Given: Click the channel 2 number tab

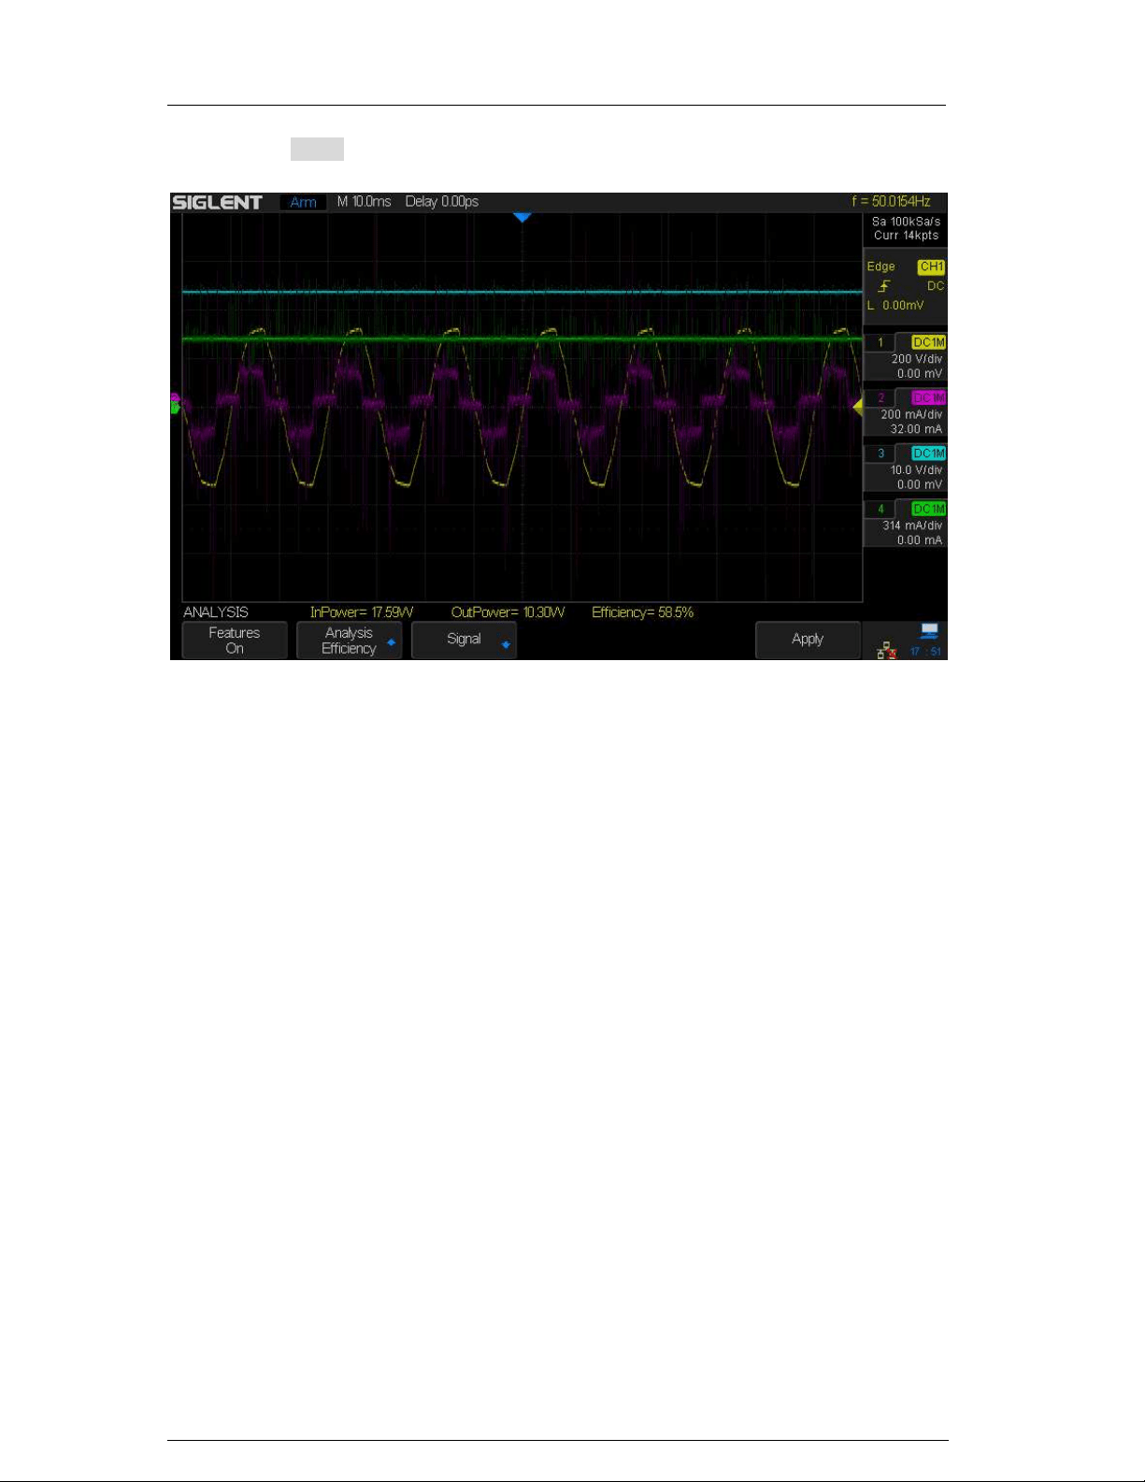Looking at the screenshot, I should [880, 398].
